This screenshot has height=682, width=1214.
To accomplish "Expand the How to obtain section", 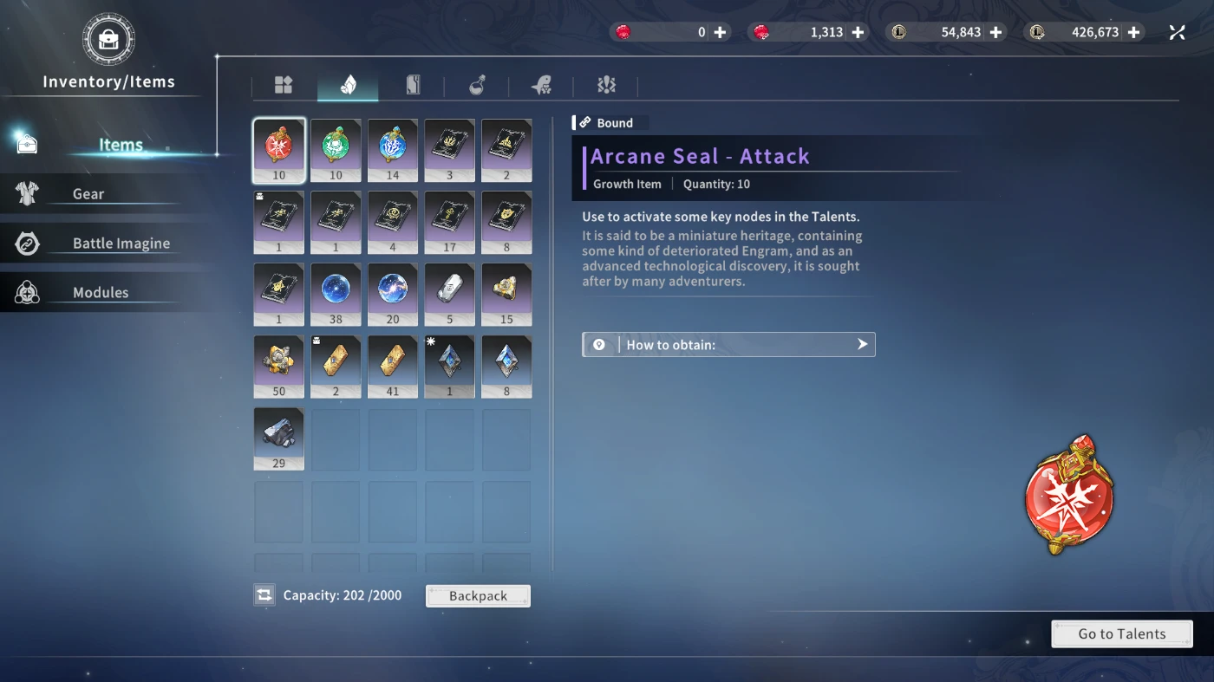I will point(728,345).
